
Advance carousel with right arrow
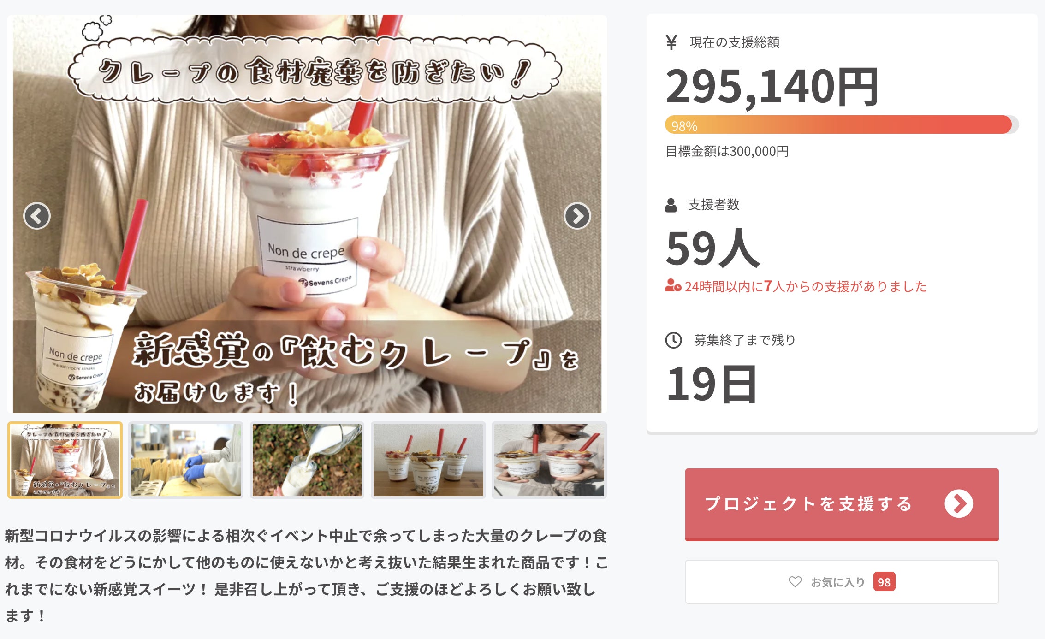(577, 216)
